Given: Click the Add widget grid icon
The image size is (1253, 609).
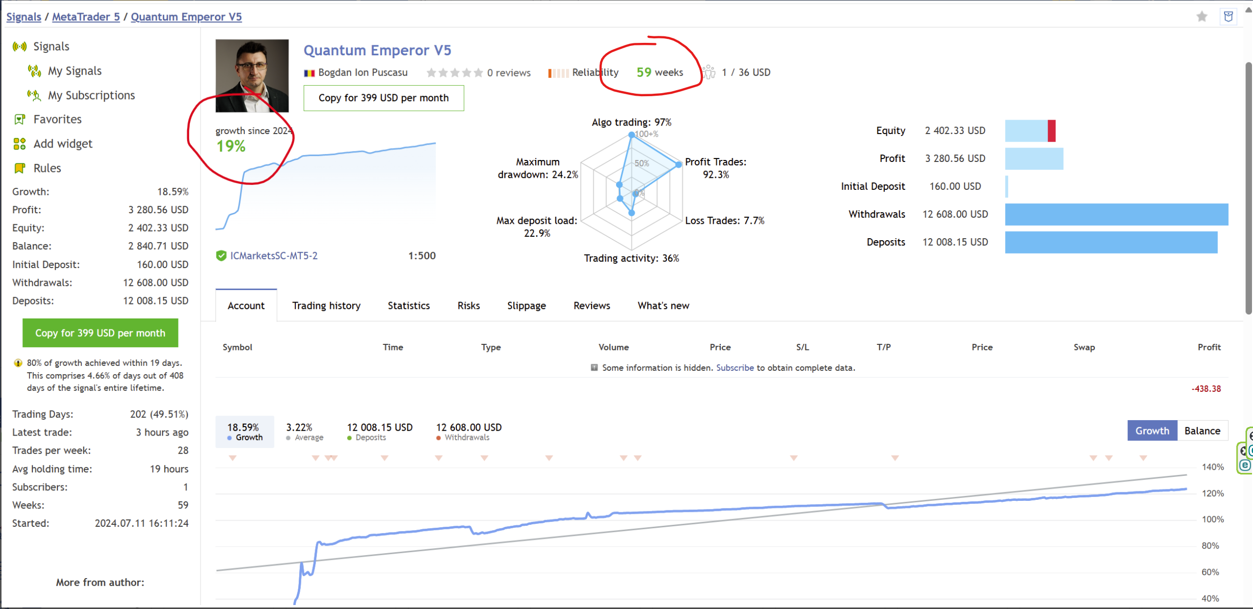Looking at the screenshot, I should 19,144.
